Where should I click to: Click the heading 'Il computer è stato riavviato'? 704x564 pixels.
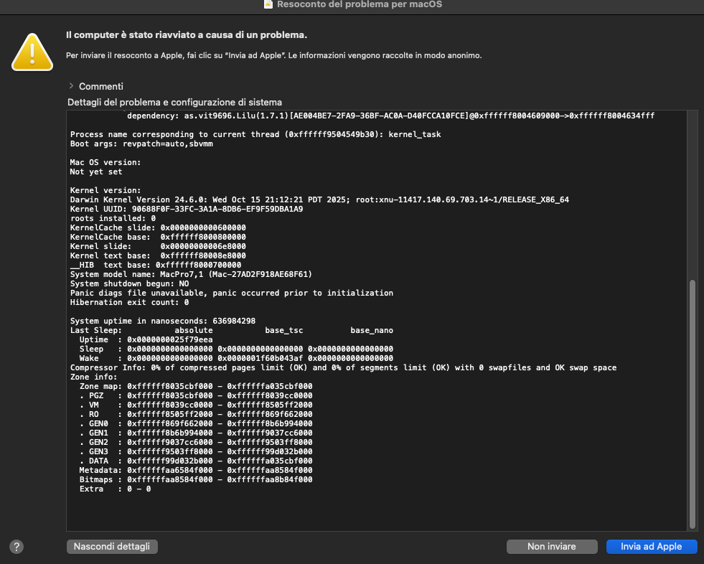click(187, 35)
